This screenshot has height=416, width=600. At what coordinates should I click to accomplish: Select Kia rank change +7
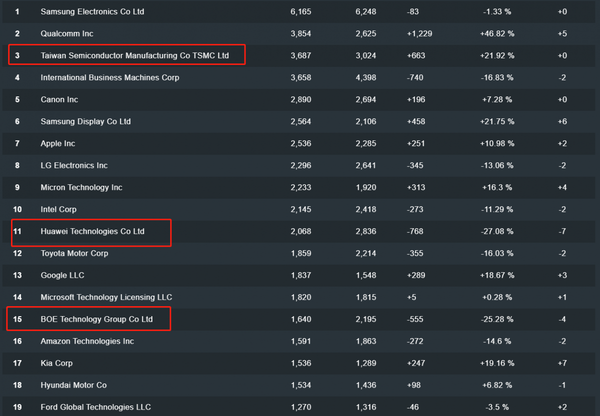[x=562, y=363]
